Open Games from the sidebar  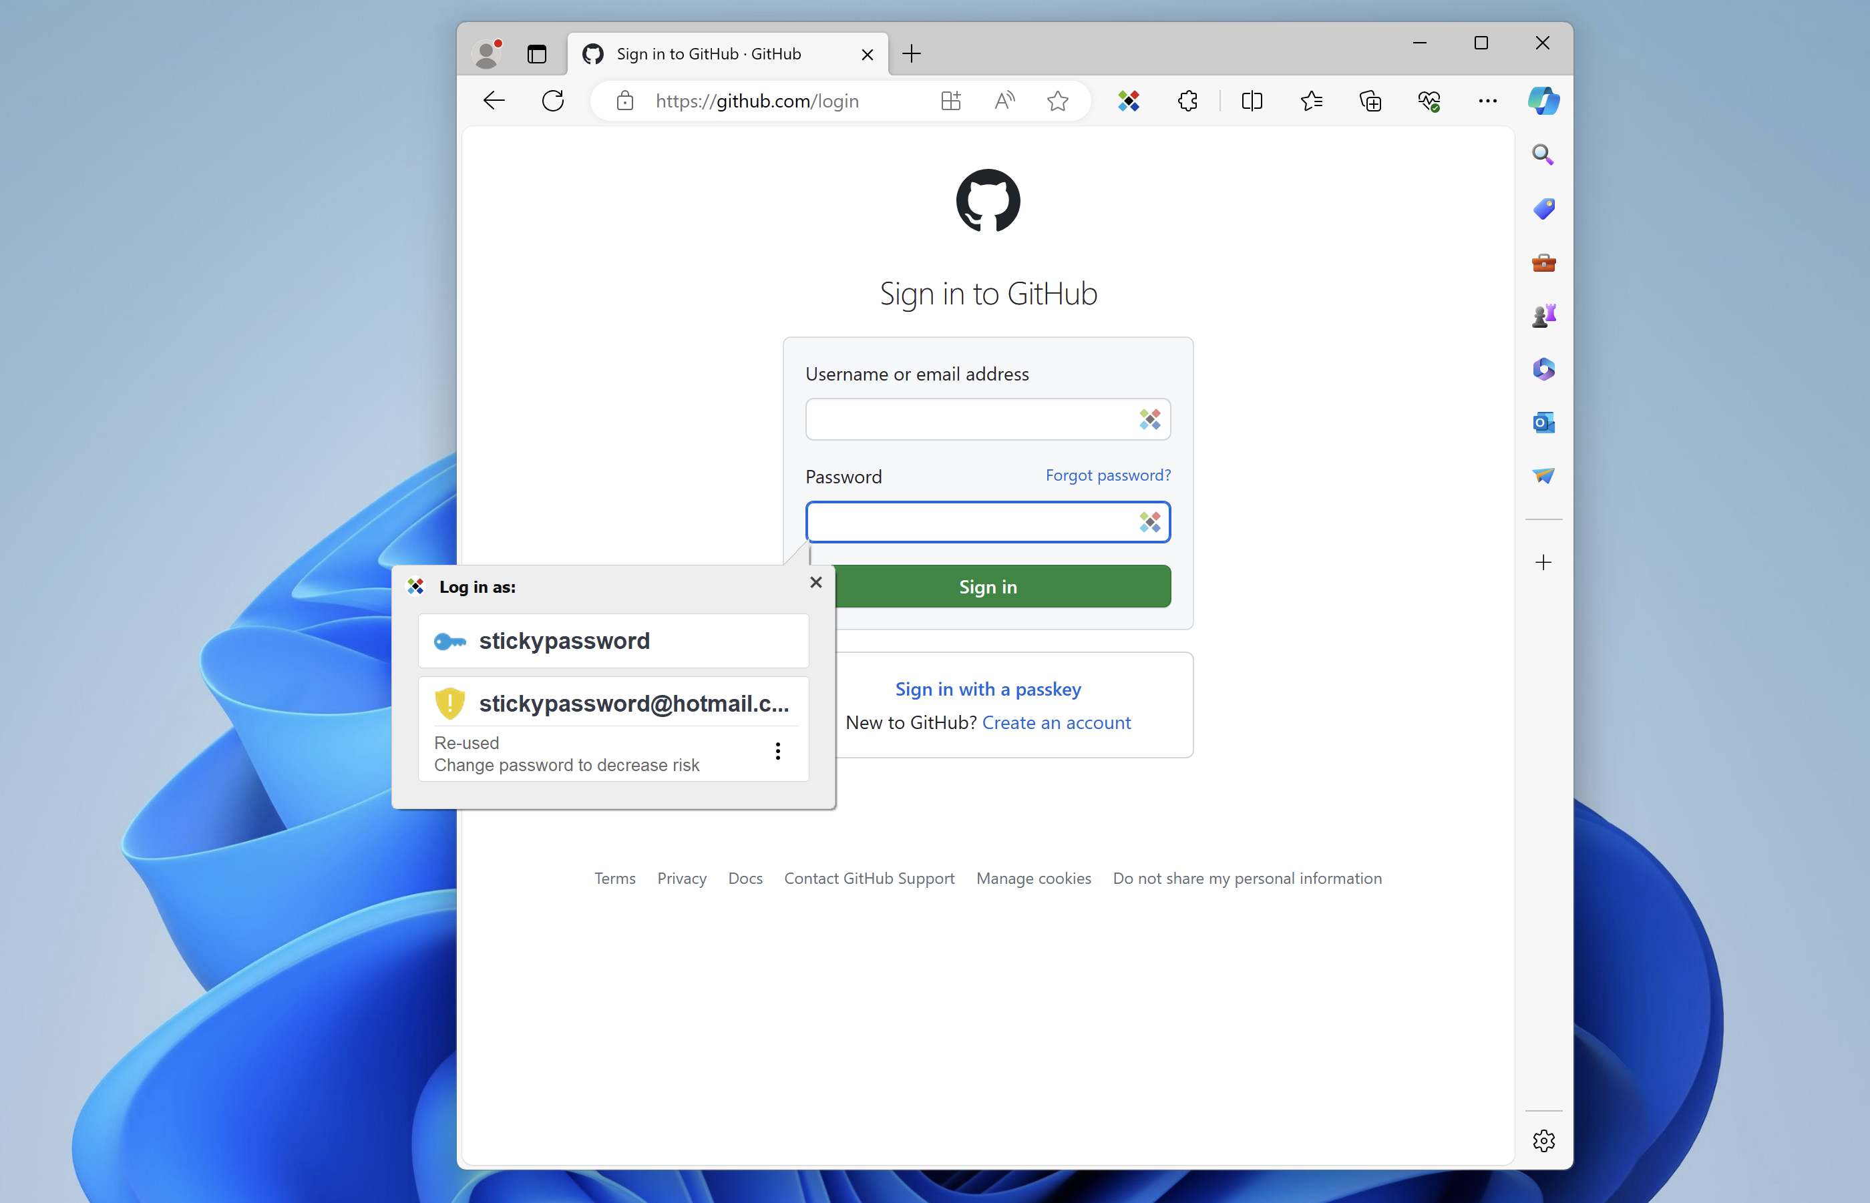coord(1543,316)
